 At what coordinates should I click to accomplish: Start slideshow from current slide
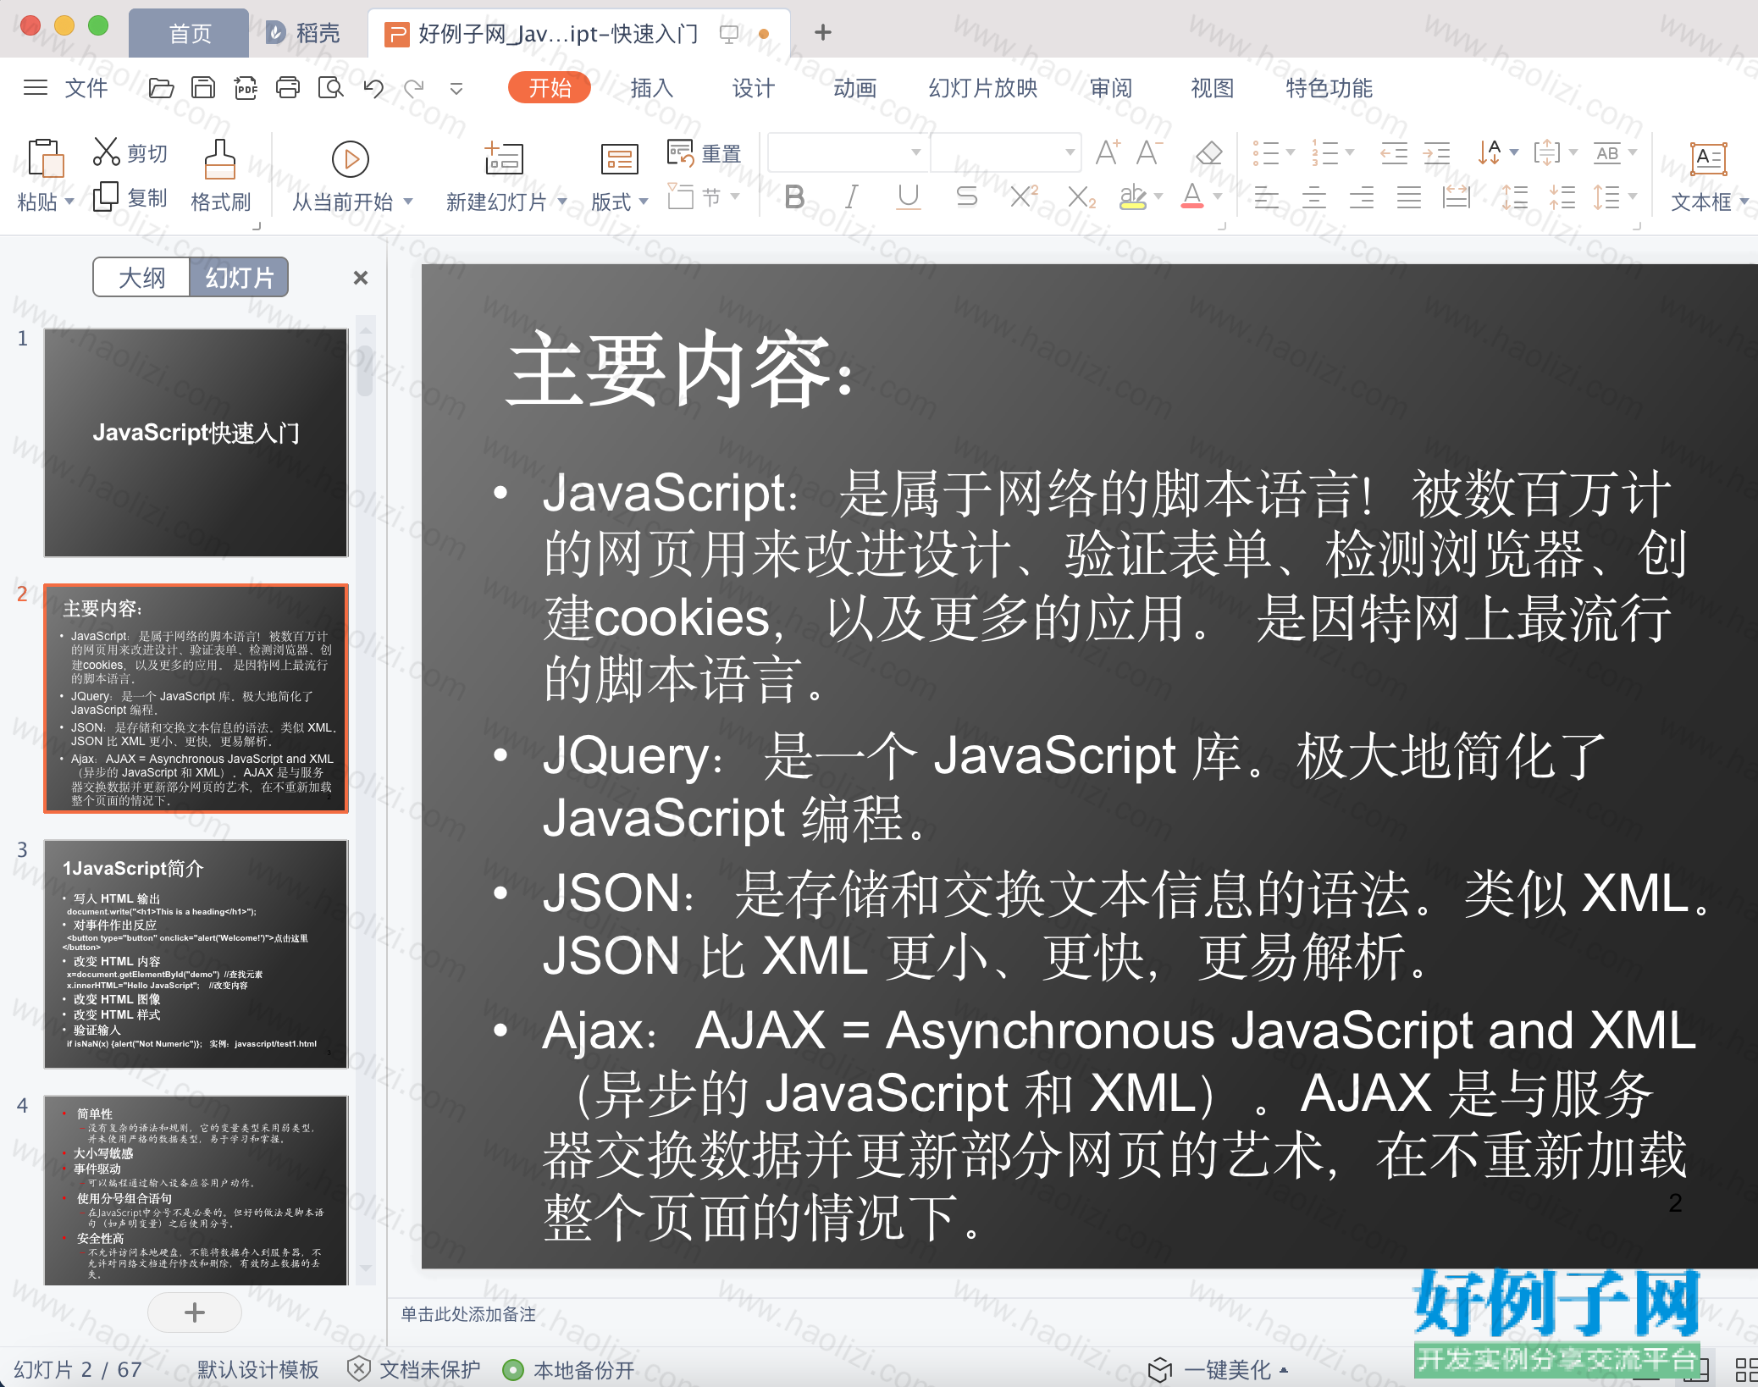(351, 159)
